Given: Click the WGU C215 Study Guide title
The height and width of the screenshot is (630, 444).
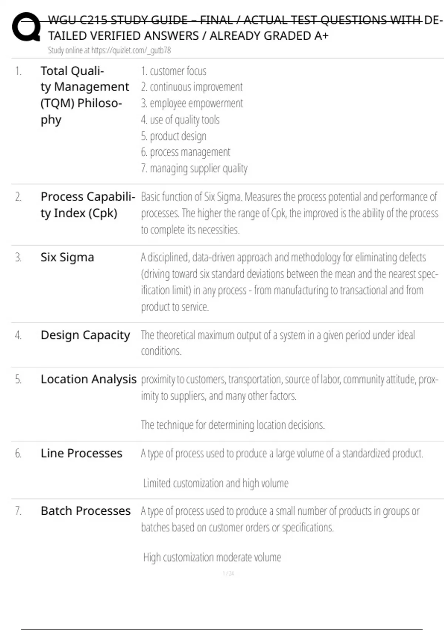Looking at the screenshot, I should tap(244, 28).
